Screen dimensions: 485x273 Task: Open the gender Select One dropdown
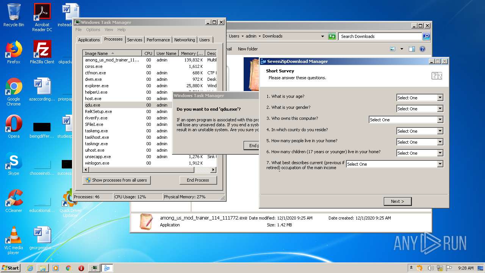coord(419,109)
